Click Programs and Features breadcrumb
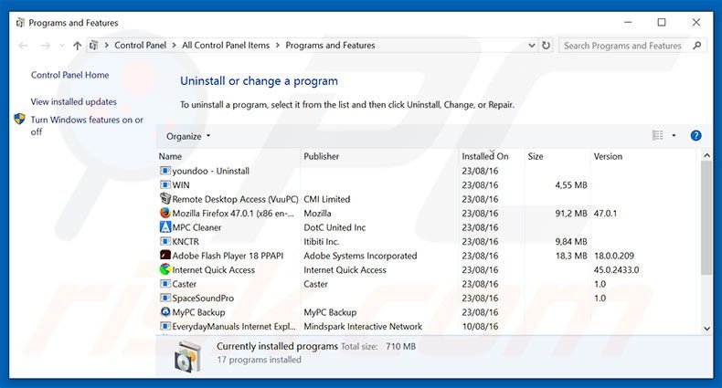 330,45
